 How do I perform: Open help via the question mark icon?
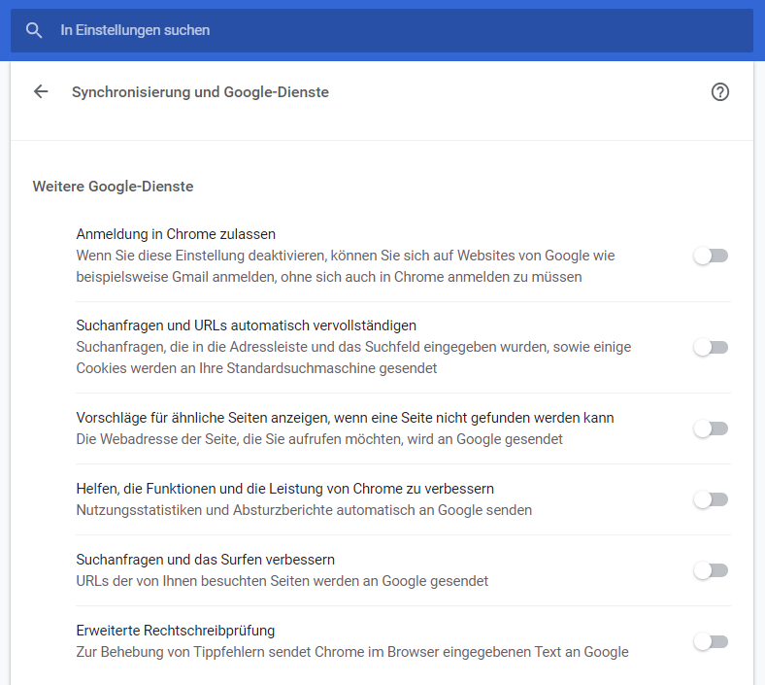click(719, 92)
